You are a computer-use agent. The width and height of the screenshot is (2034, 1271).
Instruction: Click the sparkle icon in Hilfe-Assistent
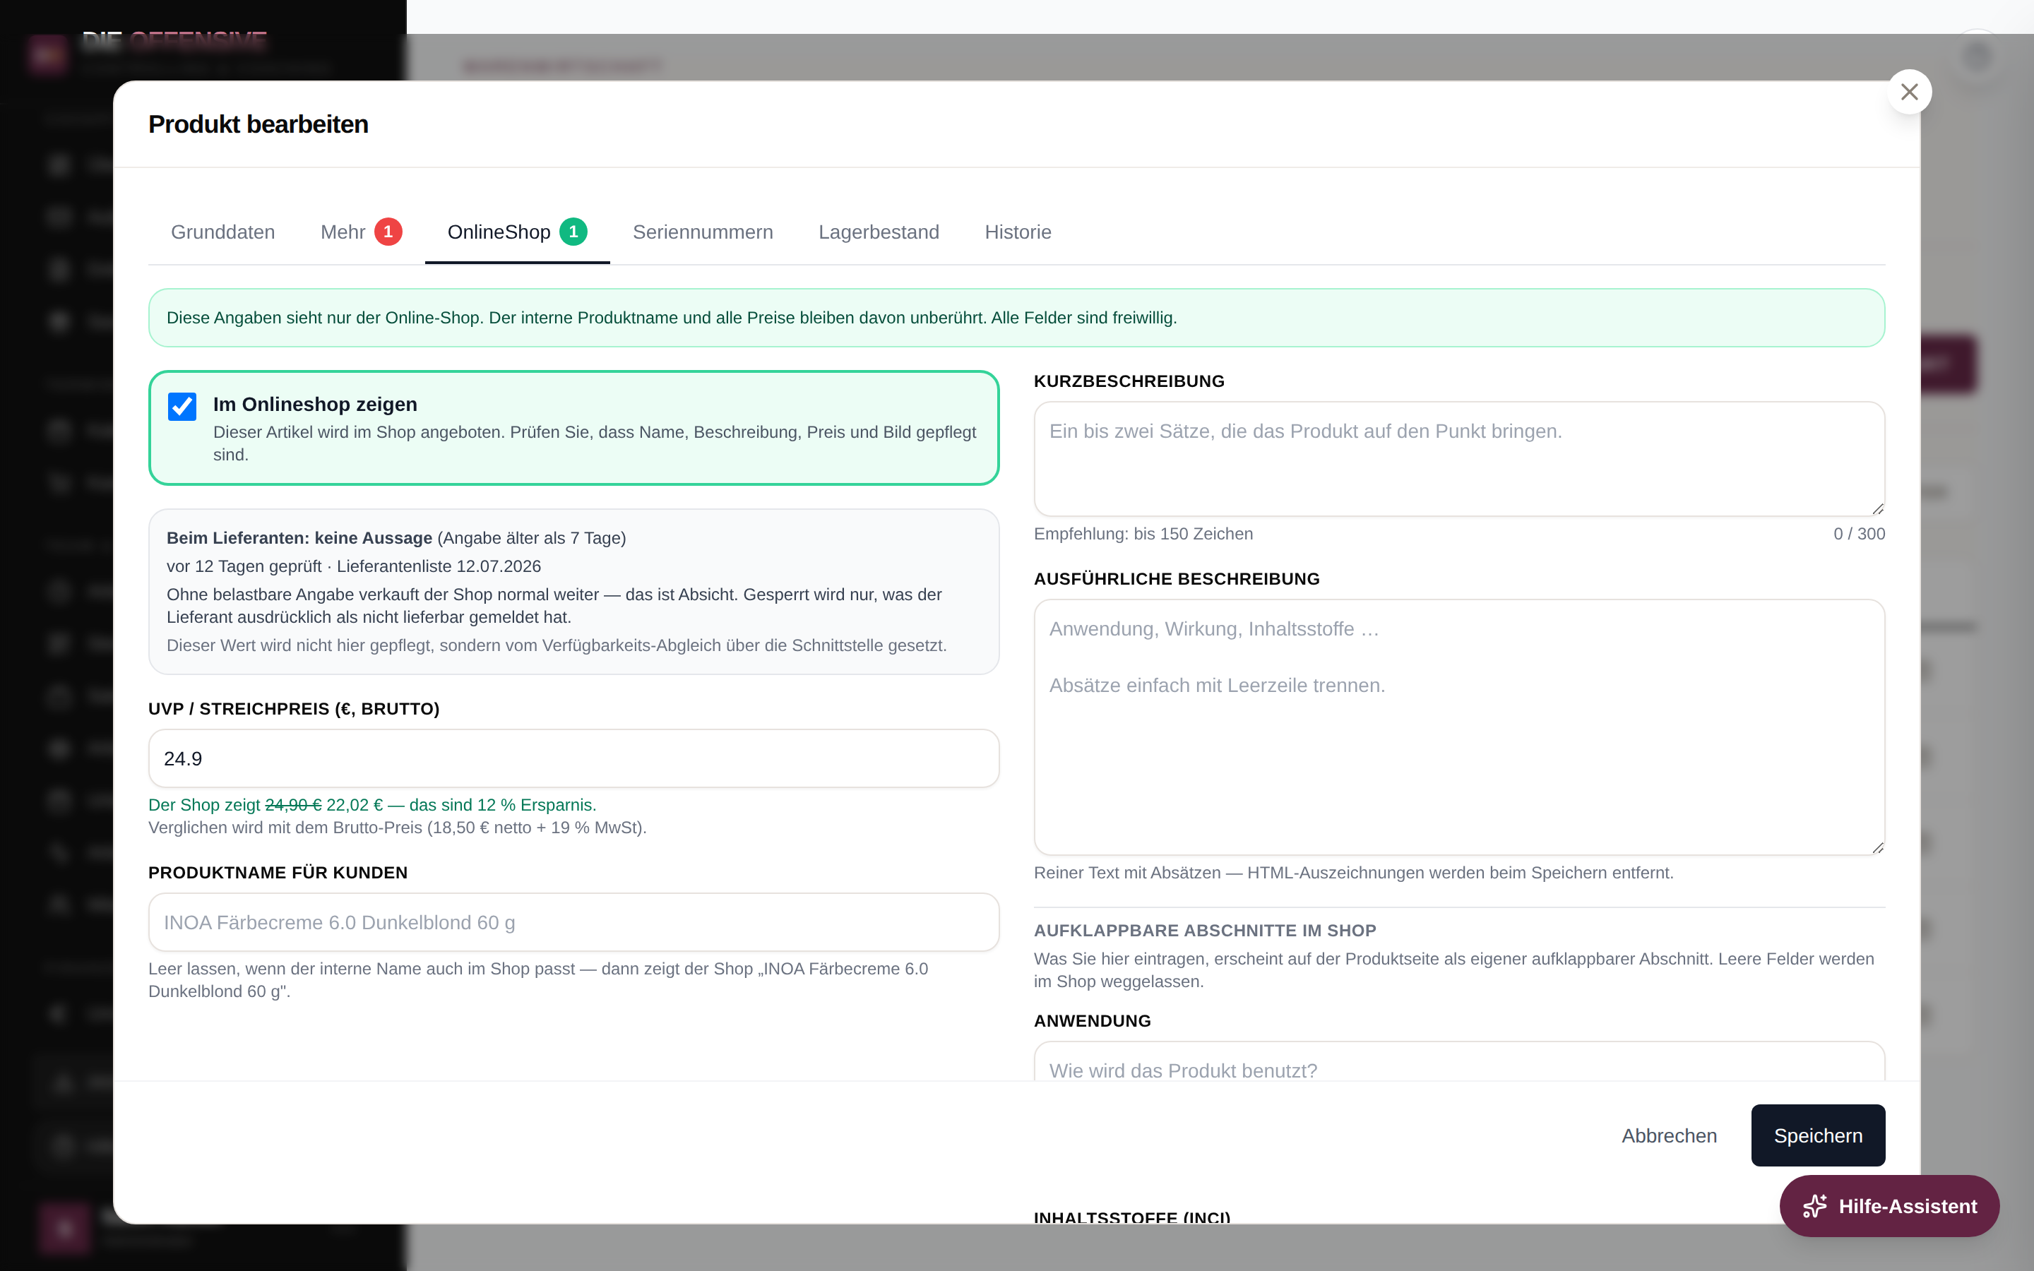tap(1814, 1206)
